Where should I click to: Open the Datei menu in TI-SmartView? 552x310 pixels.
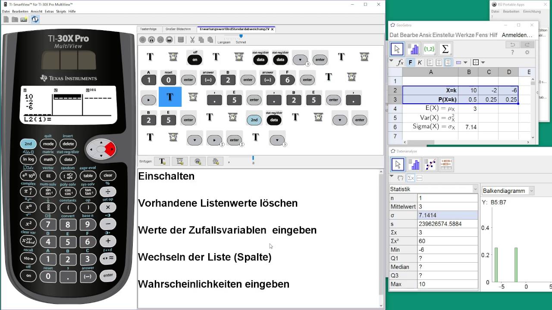pyautogui.click(x=6, y=11)
